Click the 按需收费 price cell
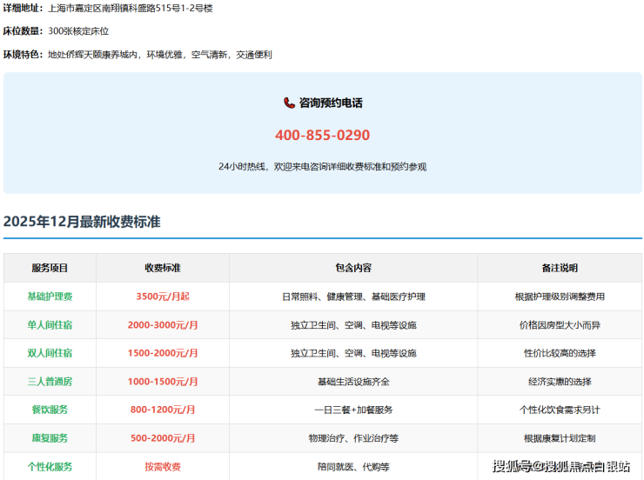This screenshot has height=480, width=644. (163, 467)
